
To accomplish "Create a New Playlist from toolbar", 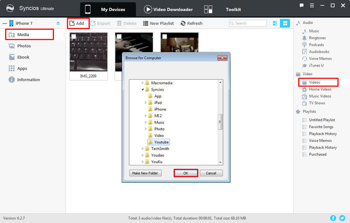I will 158,23.
